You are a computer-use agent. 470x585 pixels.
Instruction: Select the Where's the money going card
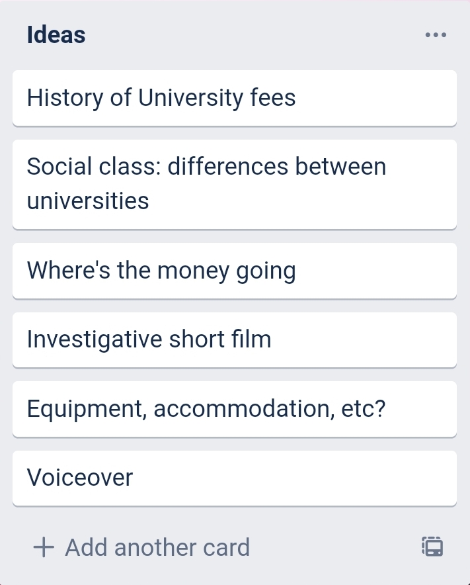coord(234,270)
